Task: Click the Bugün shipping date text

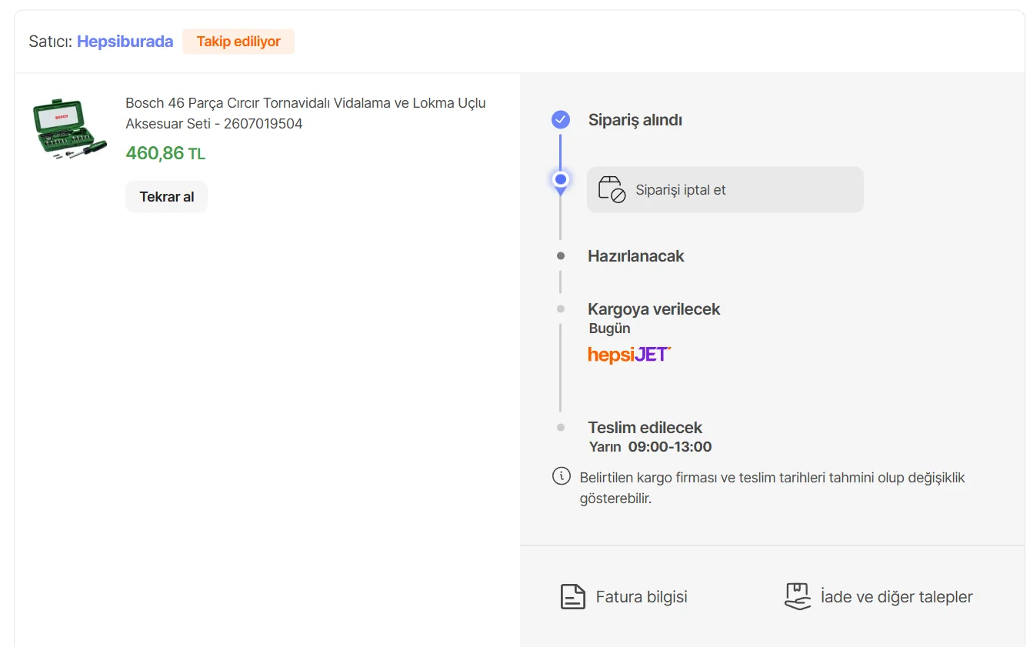Action: pyautogui.click(x=610, y=329)
